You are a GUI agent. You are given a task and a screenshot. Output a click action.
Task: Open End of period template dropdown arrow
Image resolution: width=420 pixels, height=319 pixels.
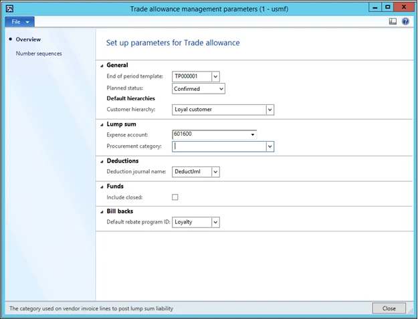pyautogui.click(x=215, y=77)
